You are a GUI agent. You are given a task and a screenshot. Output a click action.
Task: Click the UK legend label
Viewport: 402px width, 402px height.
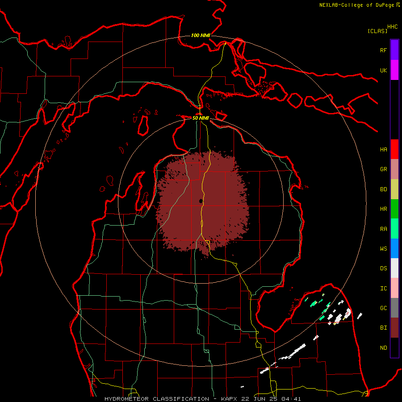pyautogui.click(x=383, y=70)
